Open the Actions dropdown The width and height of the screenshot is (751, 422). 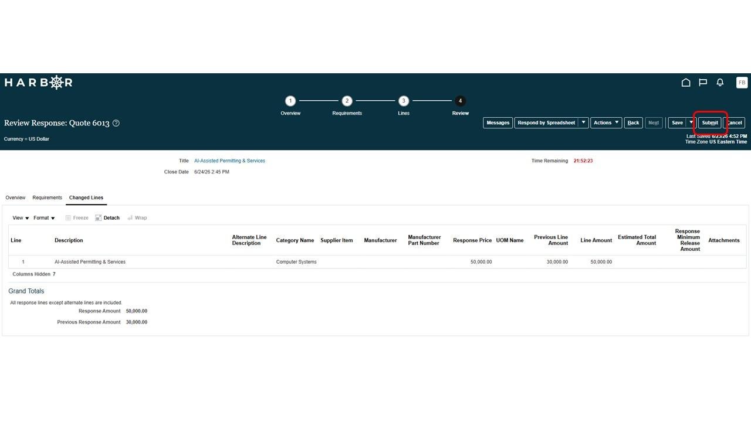coord(606,122)
